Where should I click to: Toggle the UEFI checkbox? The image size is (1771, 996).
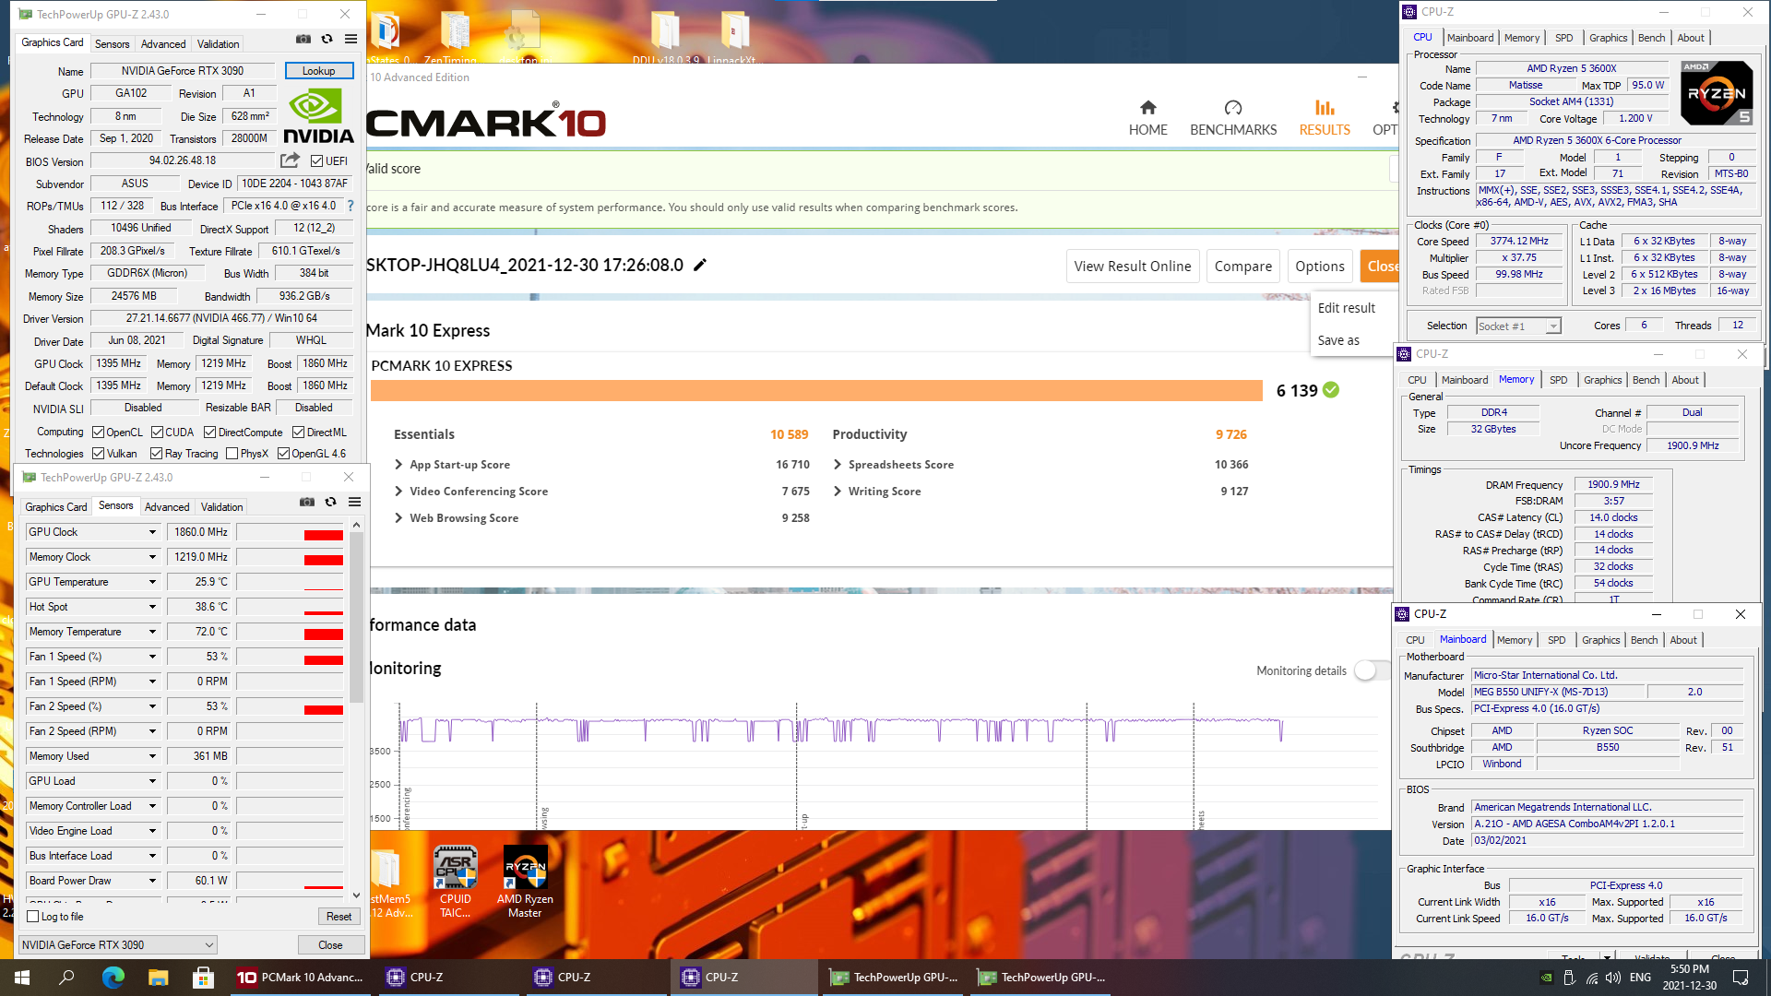(x=316, y=161)
